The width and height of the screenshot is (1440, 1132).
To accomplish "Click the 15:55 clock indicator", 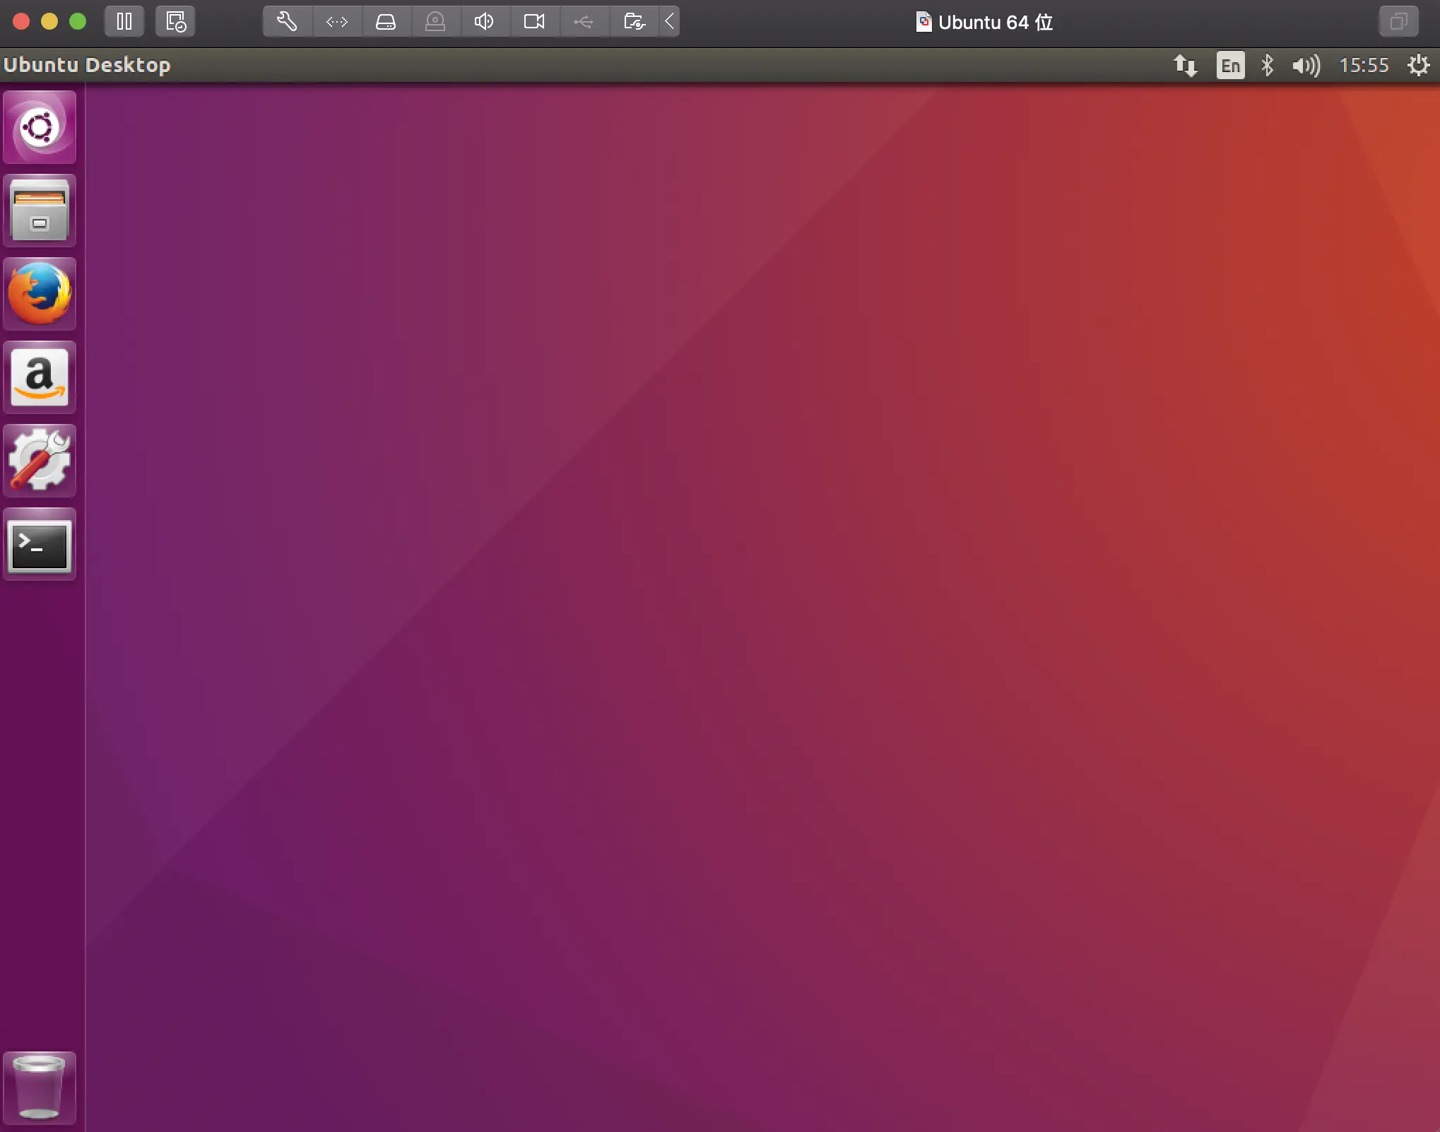I will pyautogui.click(x=1364, y=66).
